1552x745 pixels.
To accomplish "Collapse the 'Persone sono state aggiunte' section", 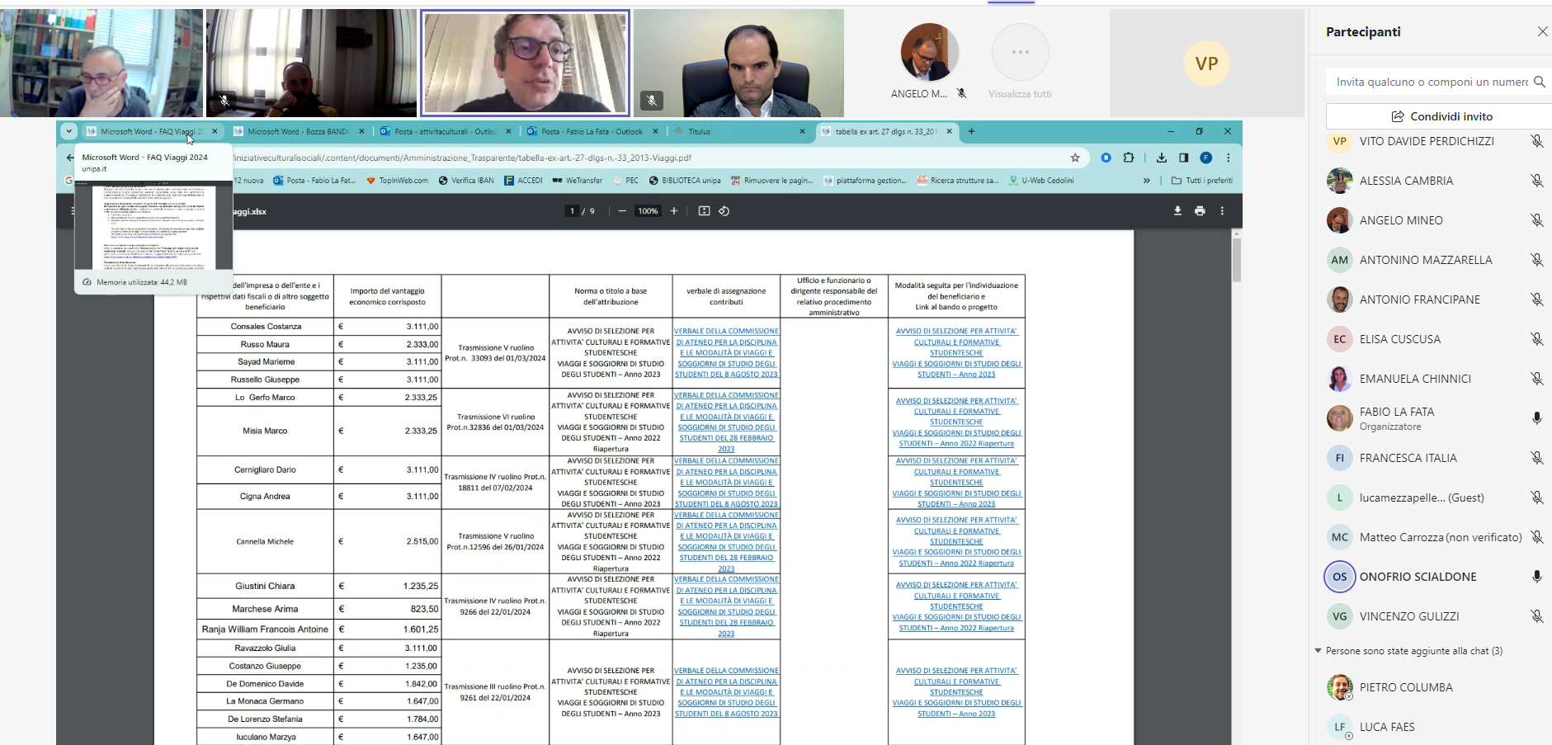I will (1318, 651).
